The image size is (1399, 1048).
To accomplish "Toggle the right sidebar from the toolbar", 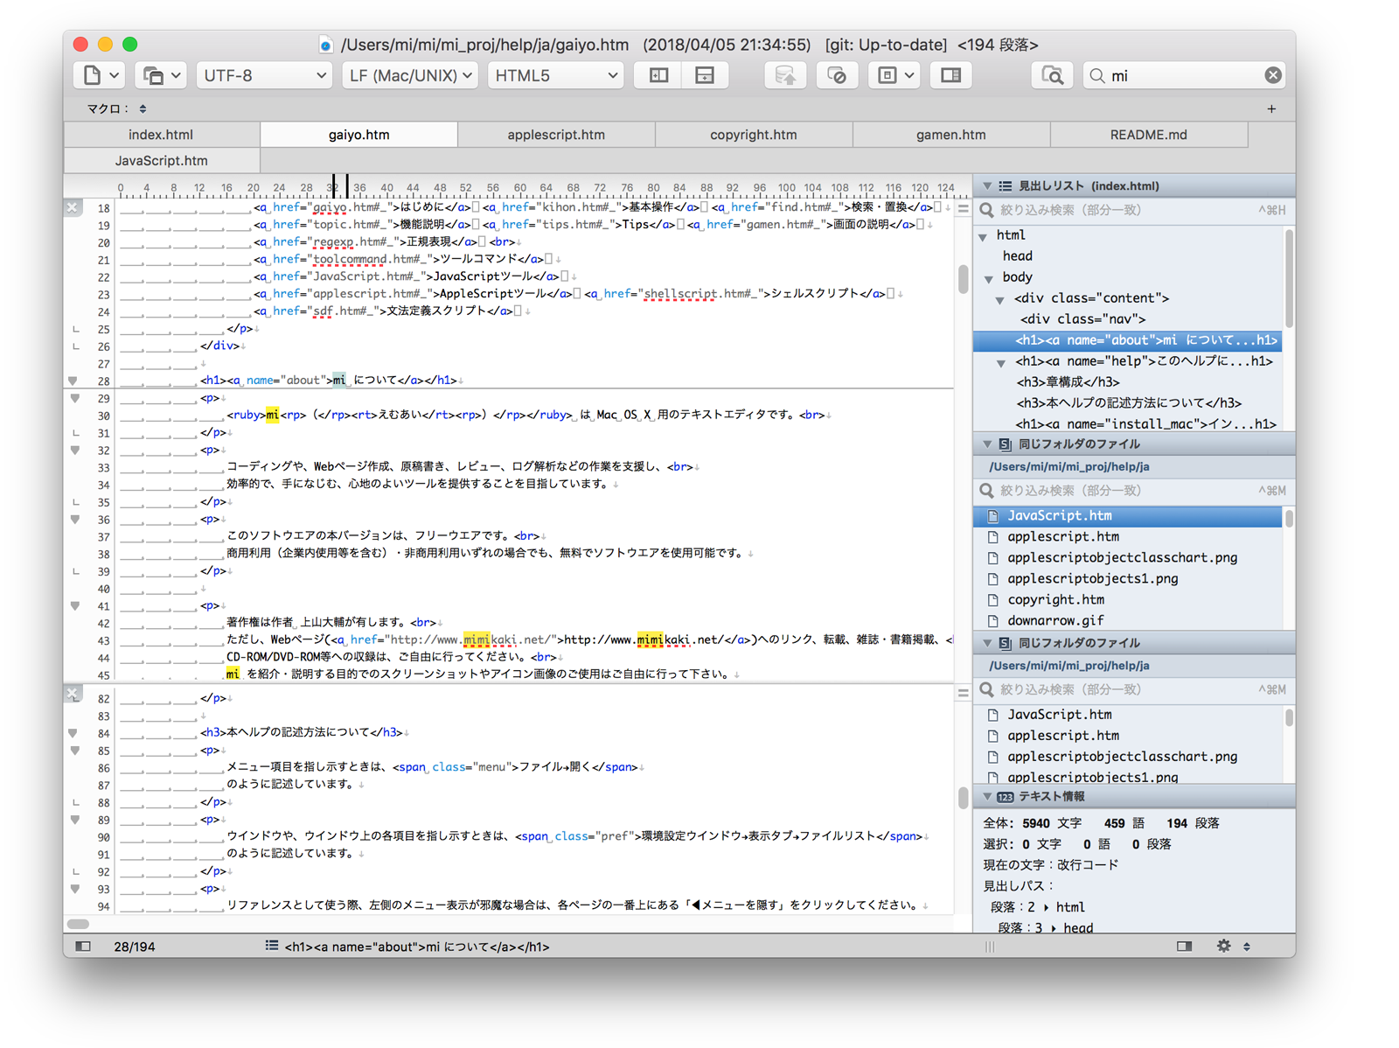I will point(951,75).
